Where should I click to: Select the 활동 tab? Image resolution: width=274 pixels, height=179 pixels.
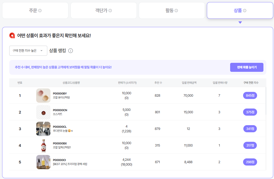coord(172,11)
